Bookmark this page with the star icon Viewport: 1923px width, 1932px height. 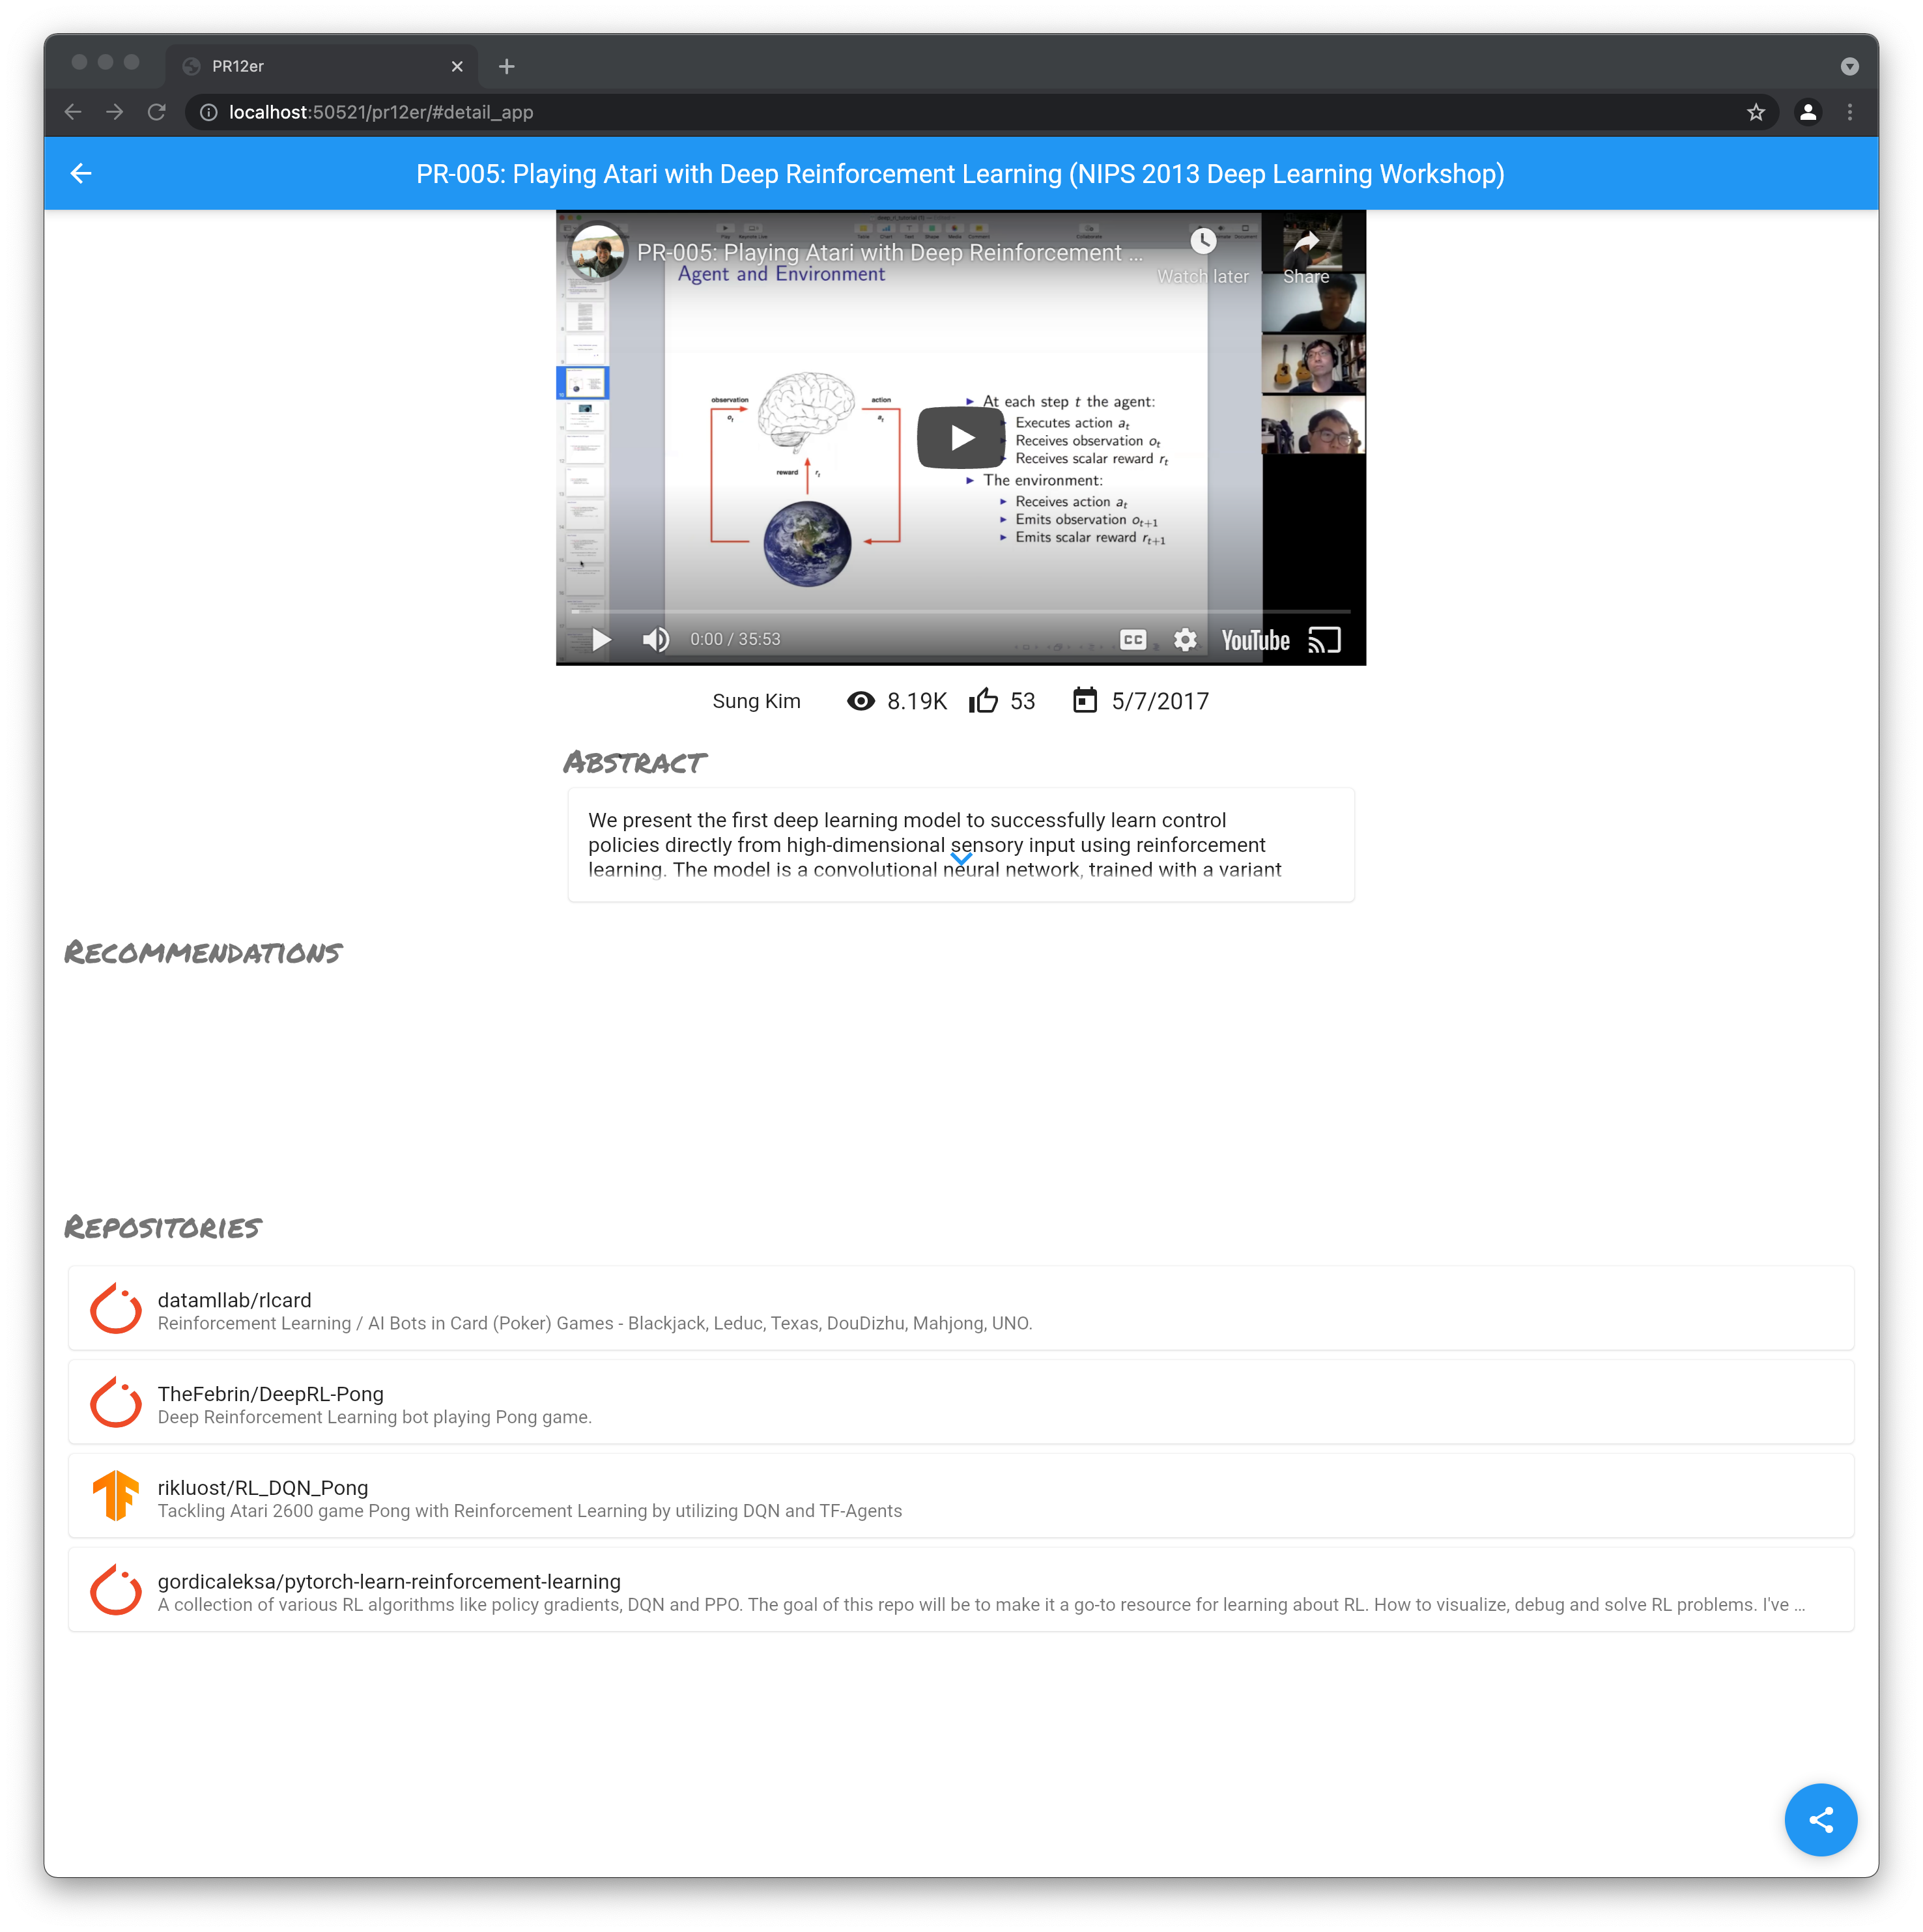(1756, 112)
